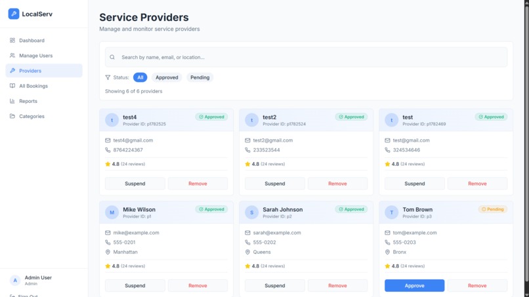Click test2 avatar circle
Screen dimensions: 529x297
[x=251, y=120]
